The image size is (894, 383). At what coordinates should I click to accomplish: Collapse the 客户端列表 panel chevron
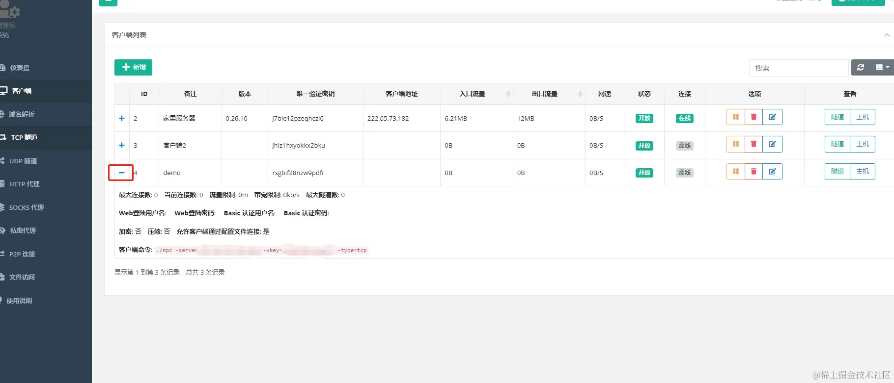point(887,35)
